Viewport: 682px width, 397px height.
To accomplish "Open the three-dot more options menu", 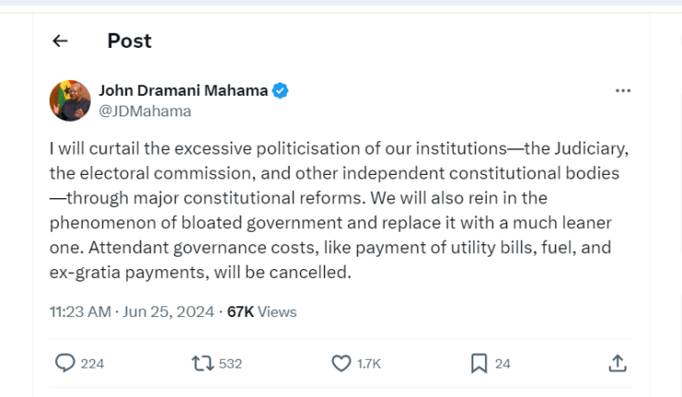I will tap(623, 91).
